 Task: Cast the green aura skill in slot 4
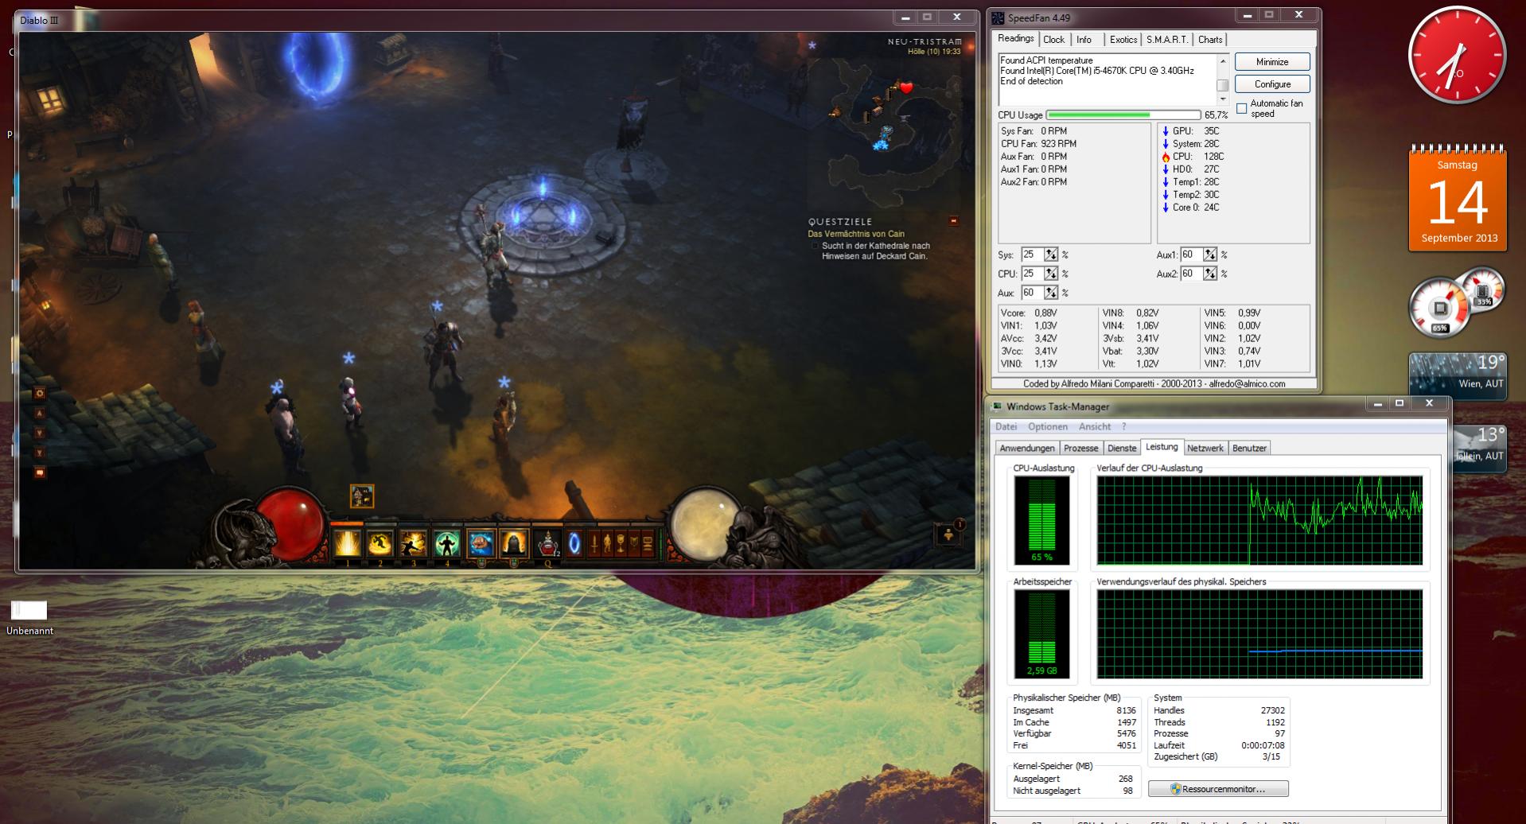coord(447,543)
